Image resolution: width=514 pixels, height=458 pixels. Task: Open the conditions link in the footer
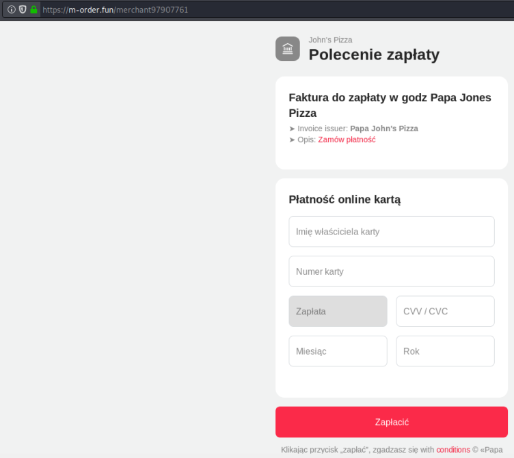(x=453, y=450)
